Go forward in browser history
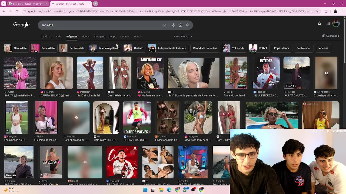 point(10,11)
